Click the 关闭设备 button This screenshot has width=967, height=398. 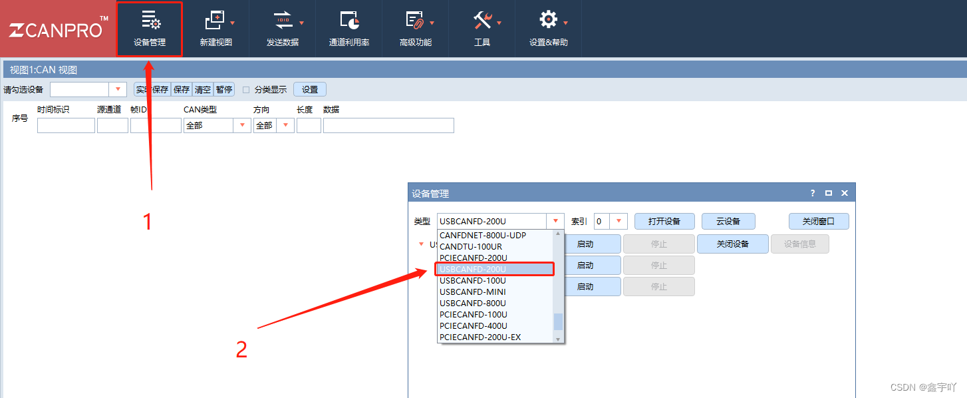[733, 244]
